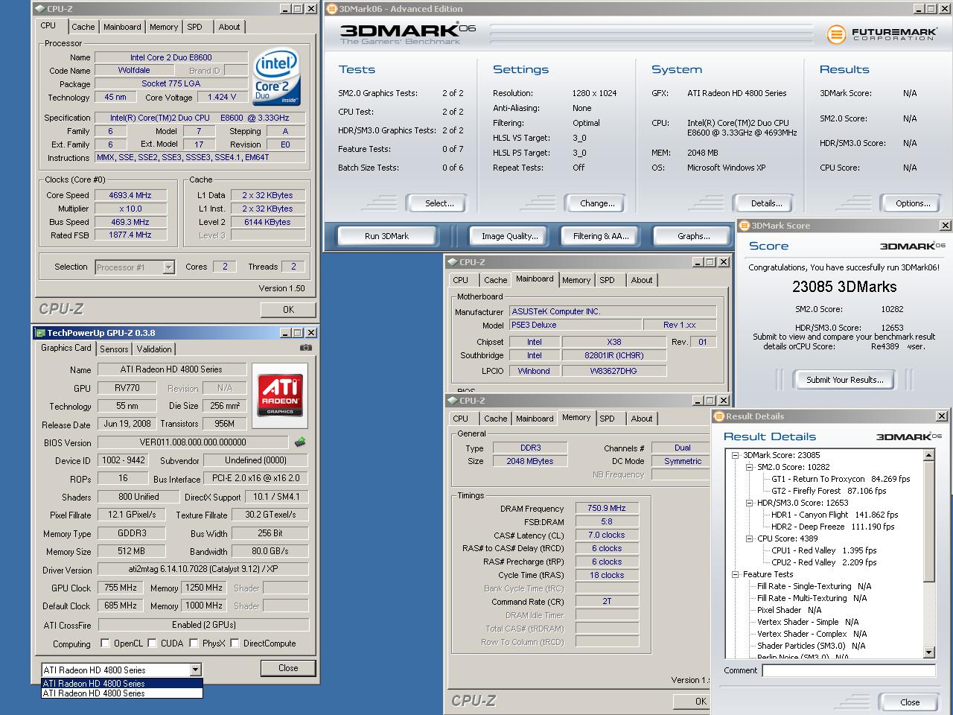Click the ATI Radeon Graphics logo

[280, 395]
